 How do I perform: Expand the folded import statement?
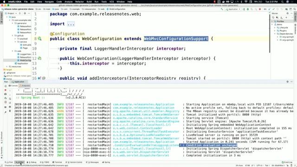click(x=71, y=24)
